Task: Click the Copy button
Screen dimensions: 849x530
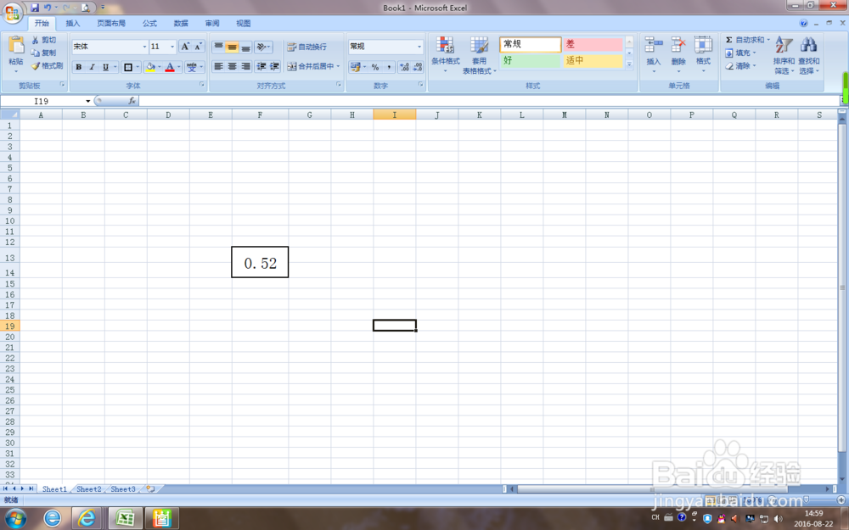Action: (44, 53)
